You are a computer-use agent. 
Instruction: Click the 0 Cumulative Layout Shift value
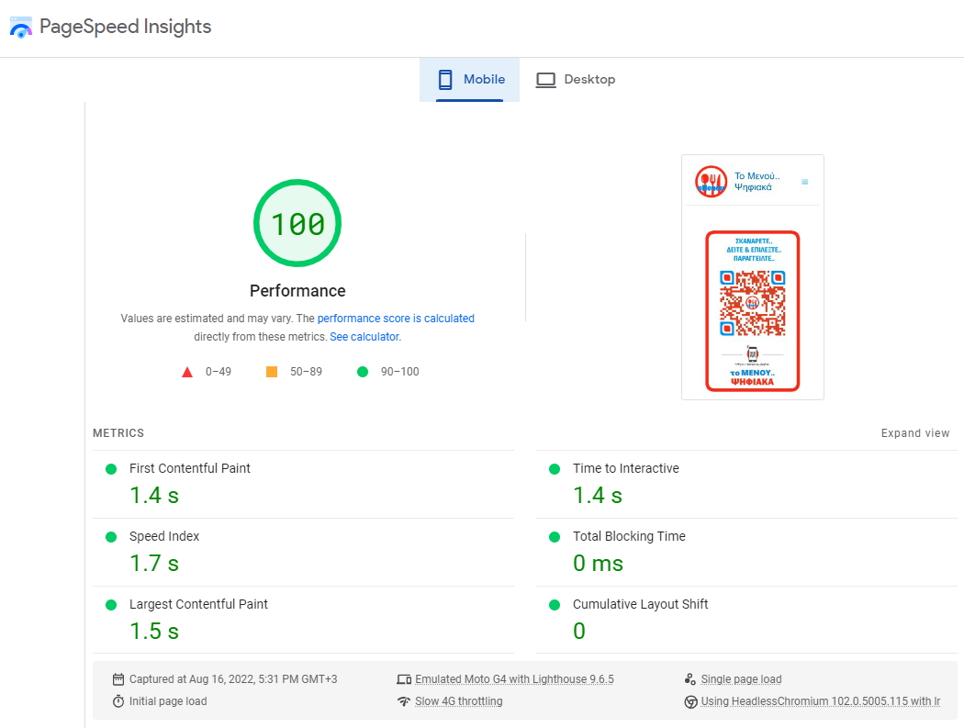579,632
